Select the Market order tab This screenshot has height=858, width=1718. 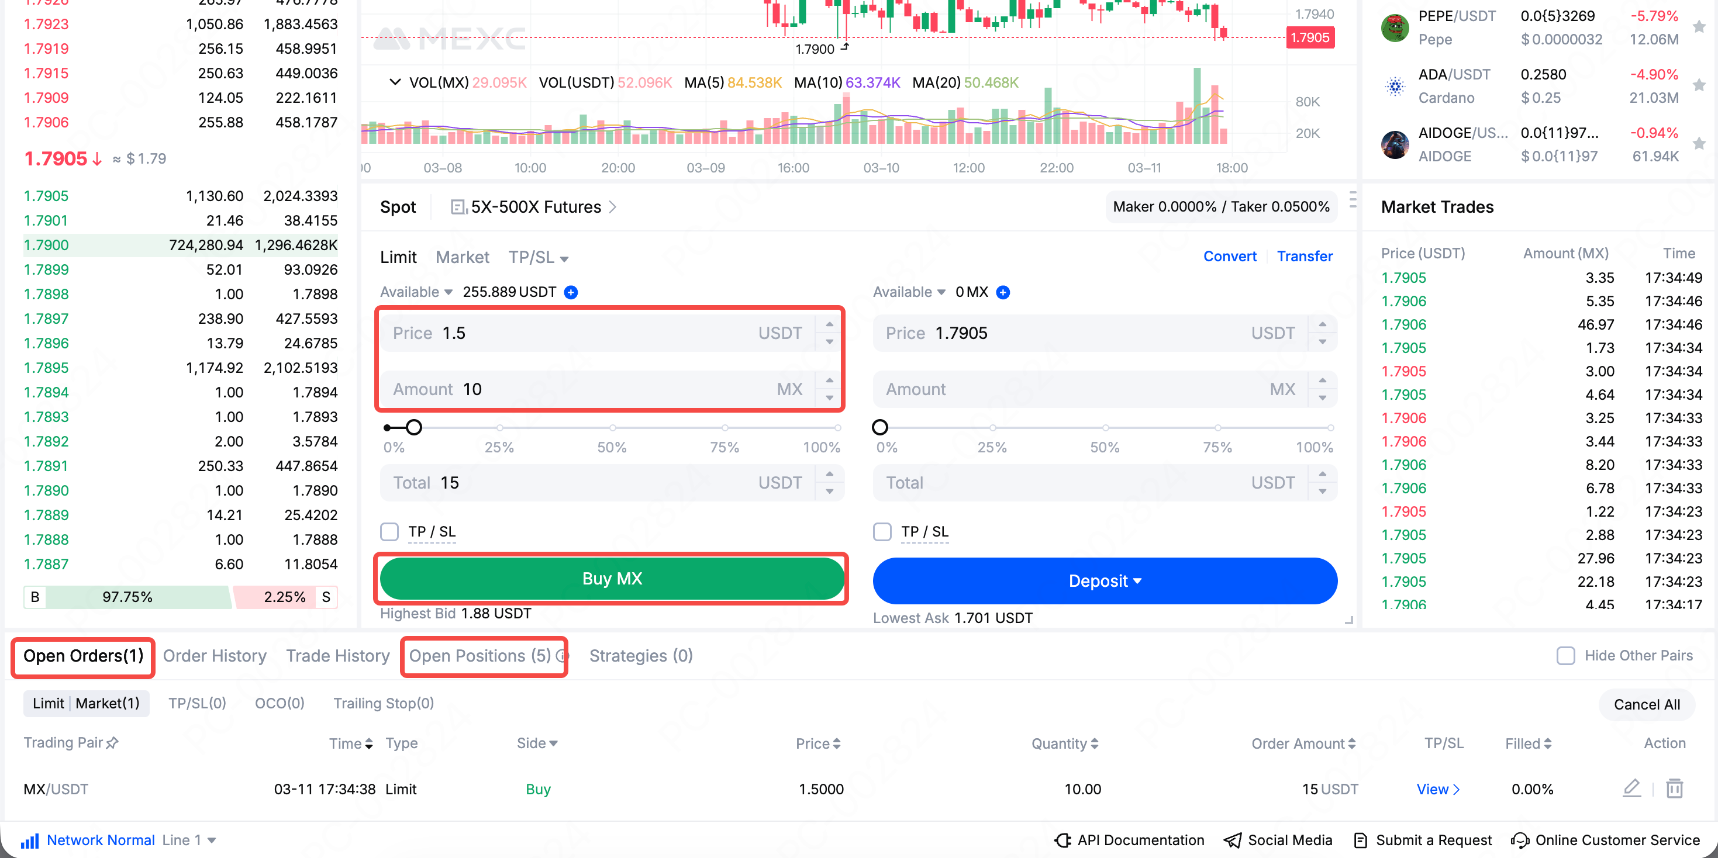tap(462, 257)
